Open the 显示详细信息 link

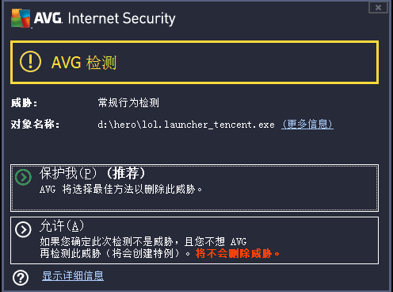click(73, 275)
